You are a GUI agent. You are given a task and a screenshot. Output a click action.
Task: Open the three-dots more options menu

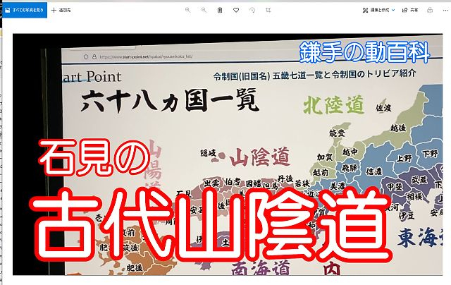coord(445,10)
